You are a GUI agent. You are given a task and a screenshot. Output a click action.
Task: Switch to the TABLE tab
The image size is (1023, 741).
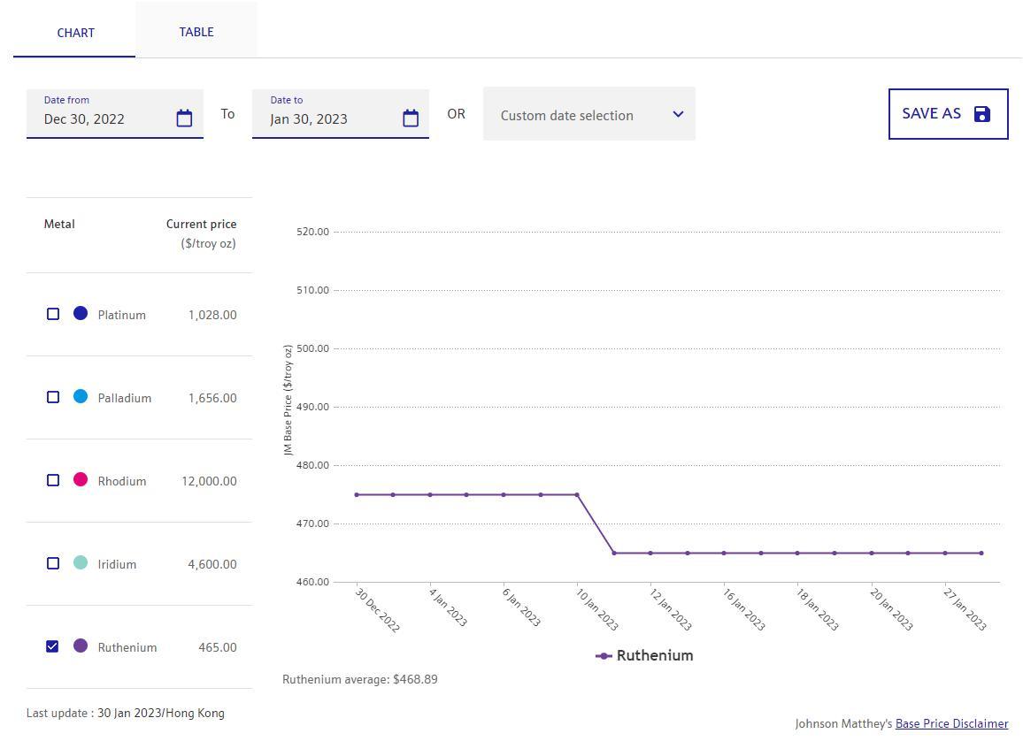click(x=196, y=32)
